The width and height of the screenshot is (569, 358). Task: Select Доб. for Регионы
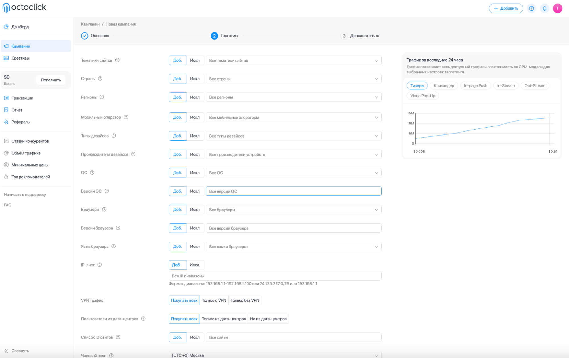point(177,97)
